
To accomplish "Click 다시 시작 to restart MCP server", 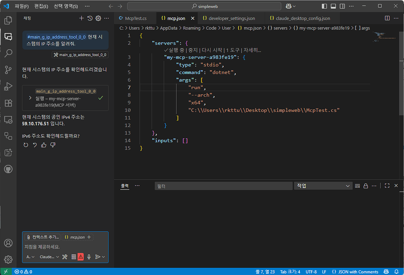I will coord(211,50).
